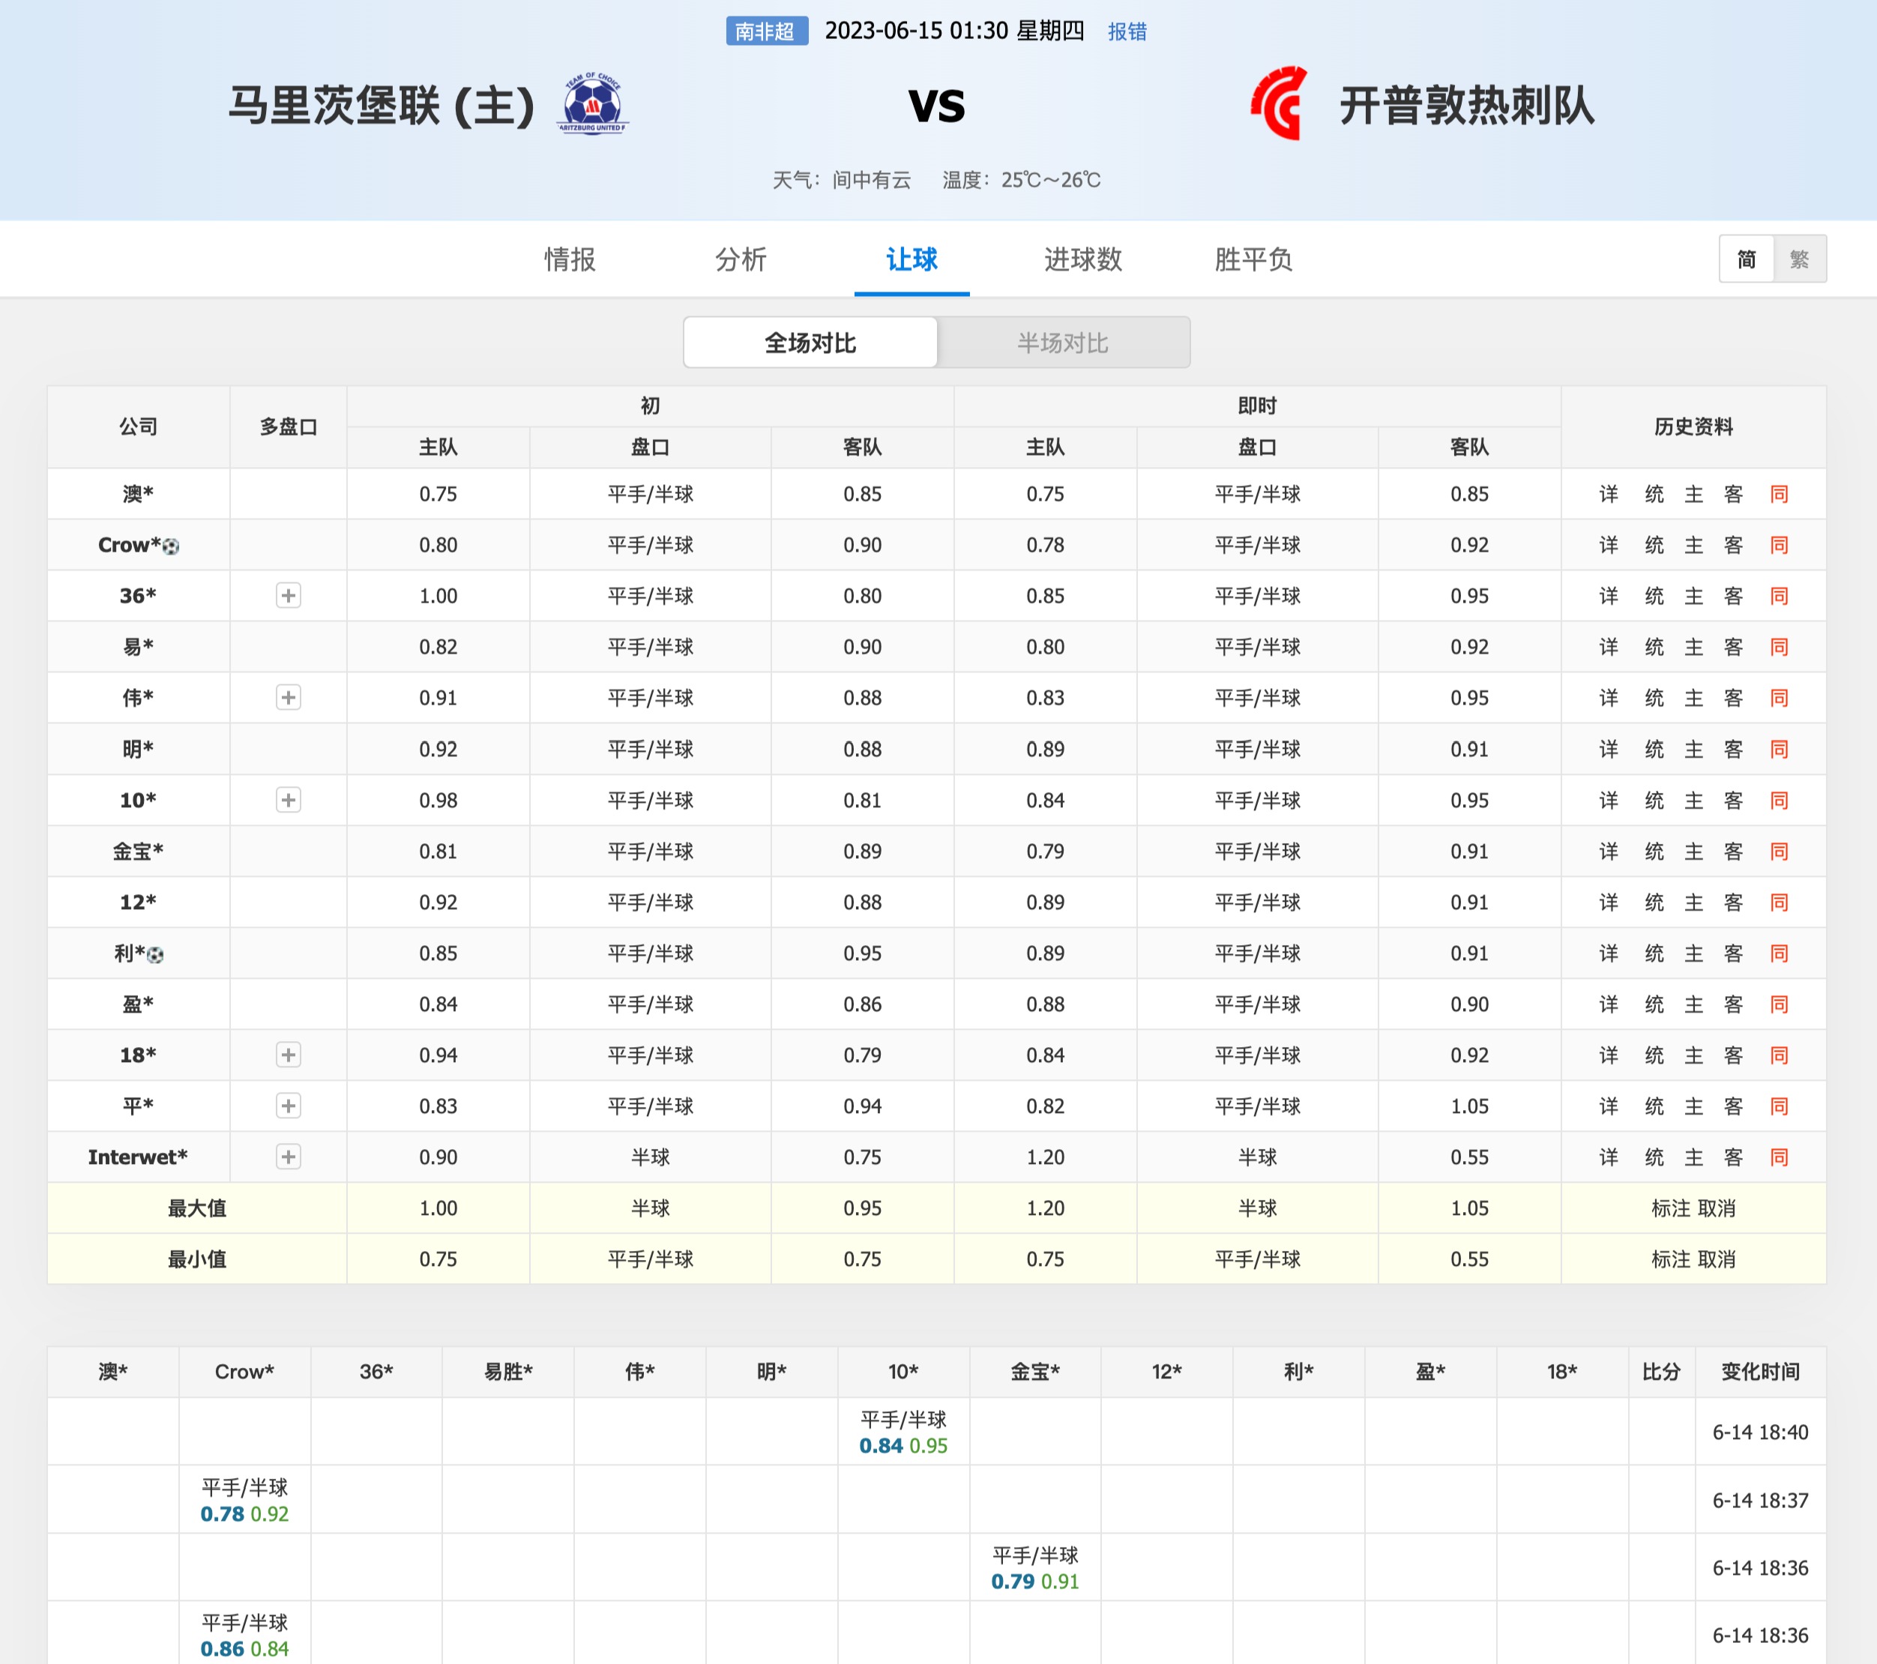
Task: Select 全场对比 full-match comparison
Action: [810, 343]
